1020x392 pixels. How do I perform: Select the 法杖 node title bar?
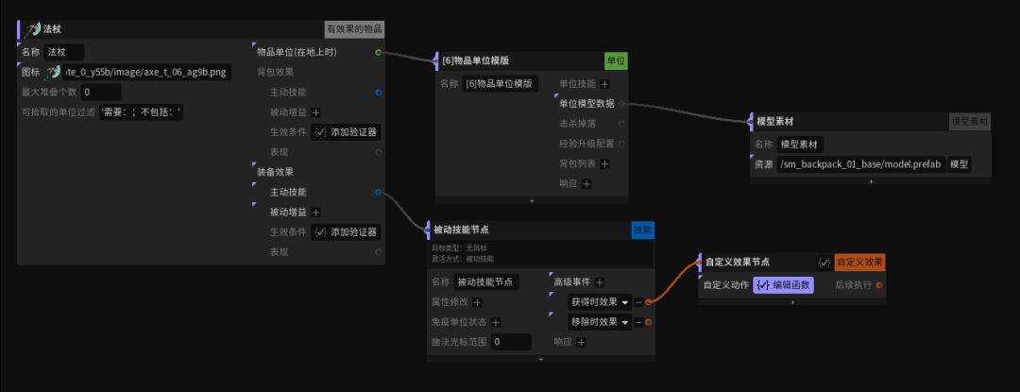pos(201,29)
